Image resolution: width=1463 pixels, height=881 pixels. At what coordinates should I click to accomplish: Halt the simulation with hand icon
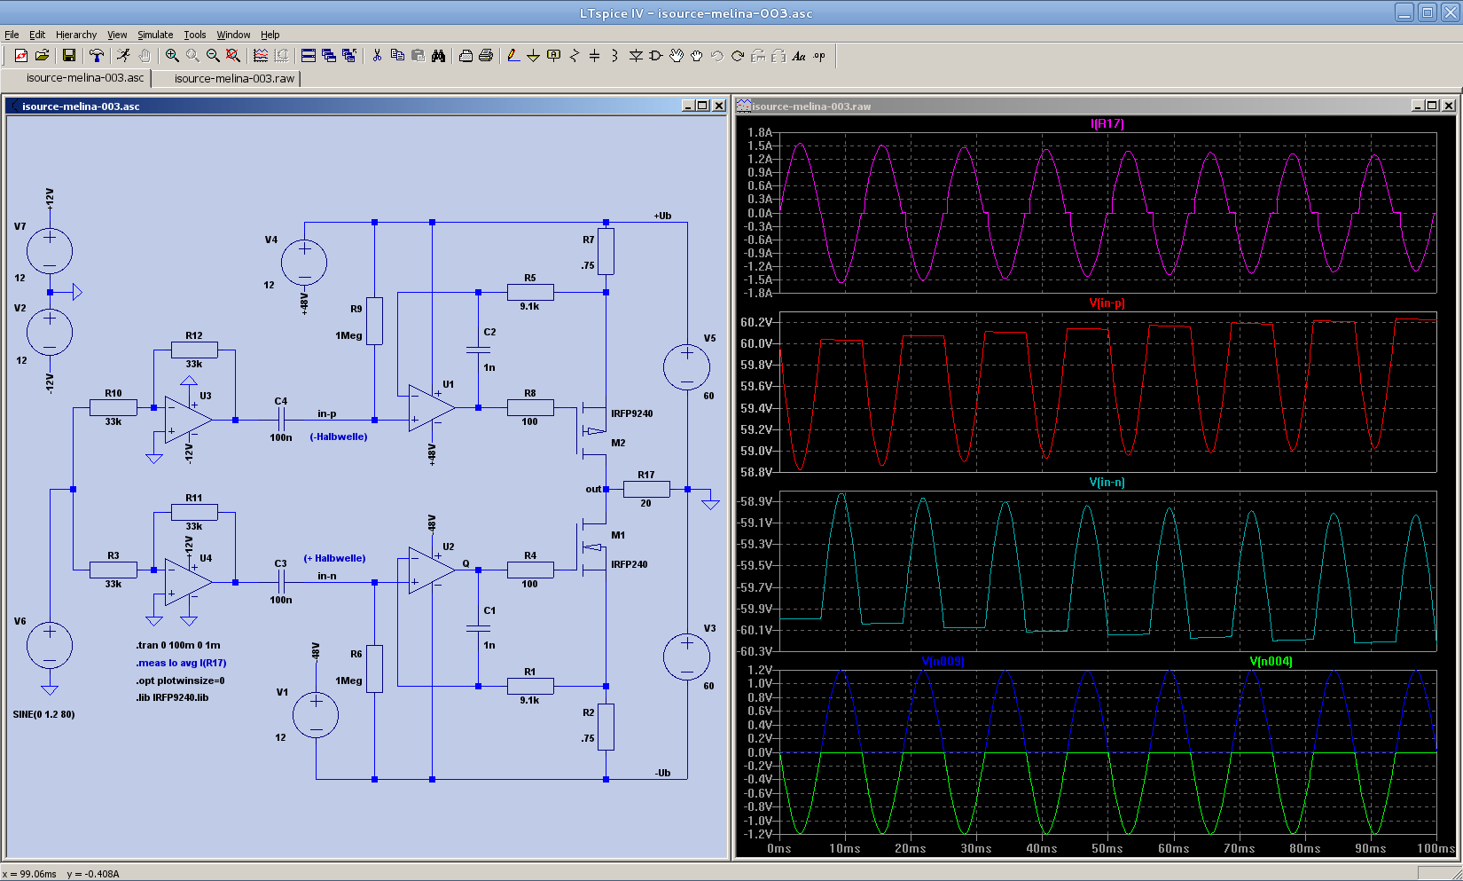coord(144,56)
